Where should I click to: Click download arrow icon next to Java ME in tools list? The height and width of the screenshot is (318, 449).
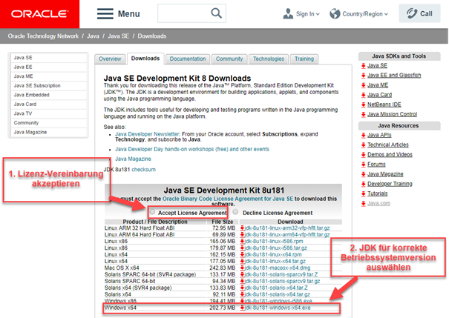click(x=364, y=85)
